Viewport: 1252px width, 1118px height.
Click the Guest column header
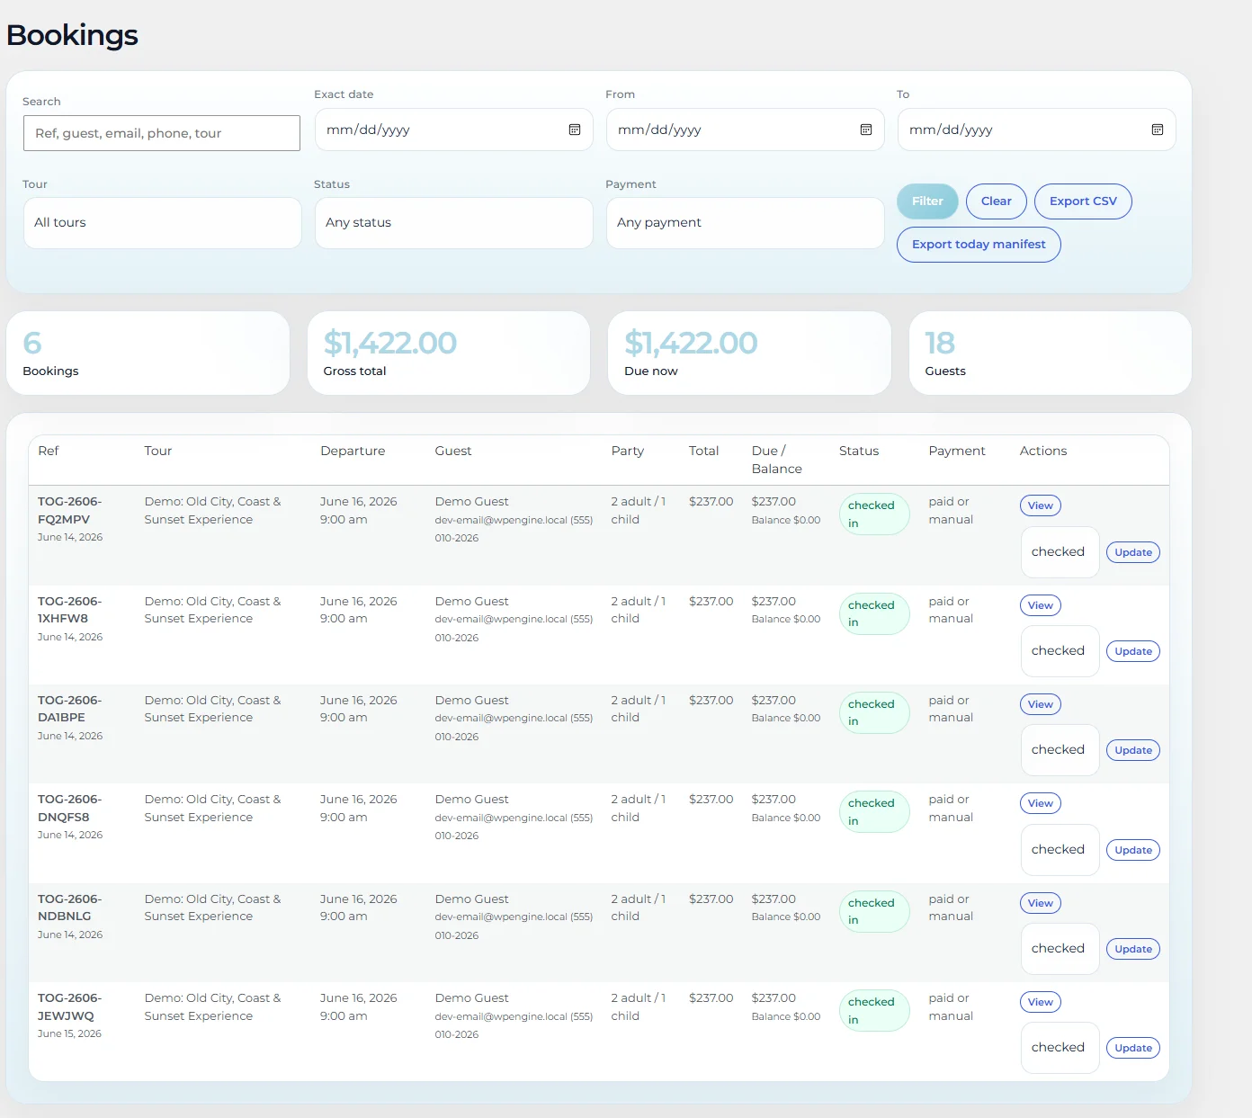(x=453, y=452)
